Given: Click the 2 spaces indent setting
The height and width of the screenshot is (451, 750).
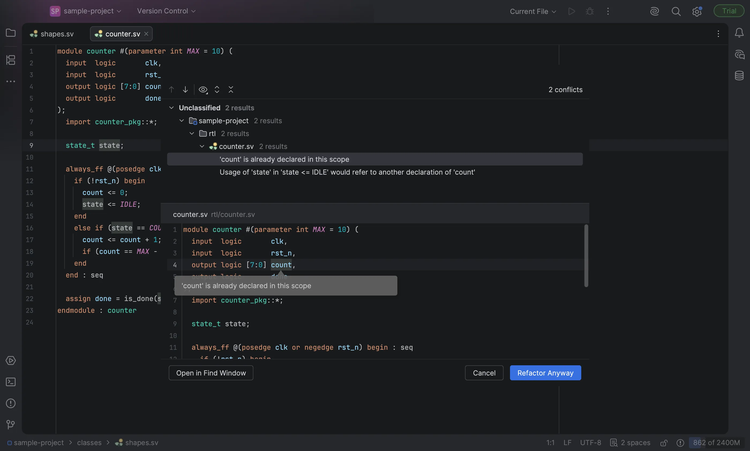Looking at the screenshot, I should pyautogui.click(x=635, y=443).
